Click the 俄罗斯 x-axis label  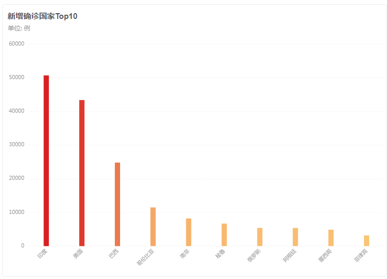pos(254,256)
